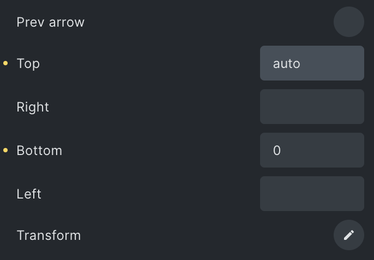Focus the Bottom input showing 0
The image size is (374, 260).
(x=312, y=150)
